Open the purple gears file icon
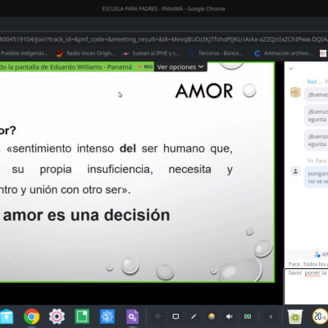Viewport: 328px width, 328px height. pos(132,317)
